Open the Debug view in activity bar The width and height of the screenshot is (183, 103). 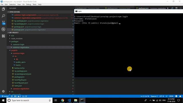[3, 29]
